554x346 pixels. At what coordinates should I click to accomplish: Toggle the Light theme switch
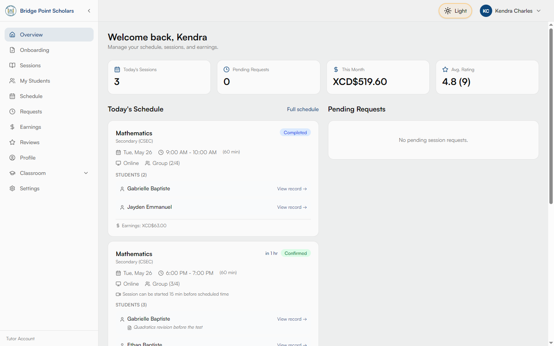[x=455, y=11]
